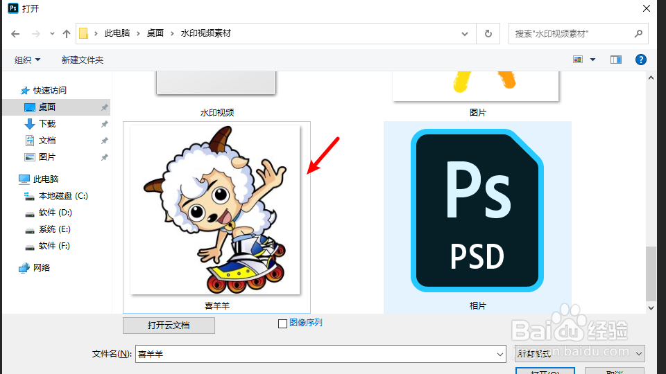This screenshot has width=666, height=374.
Task: Select 网络 in the sidebar
Action: [42, 267]
